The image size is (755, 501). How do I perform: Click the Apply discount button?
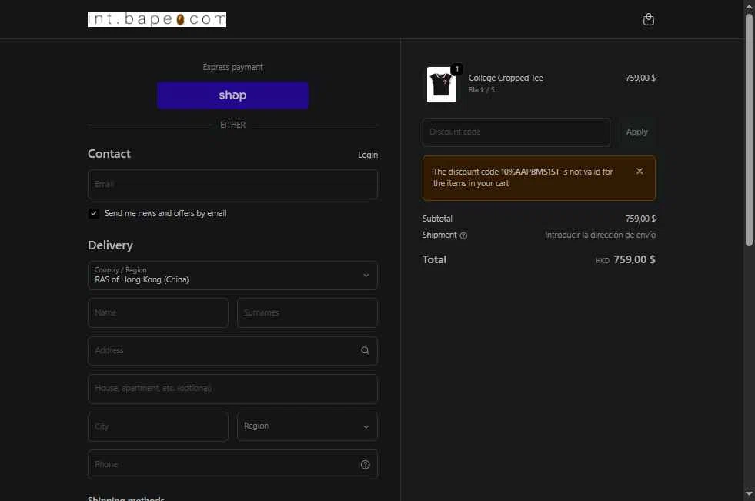click(636, 132)
